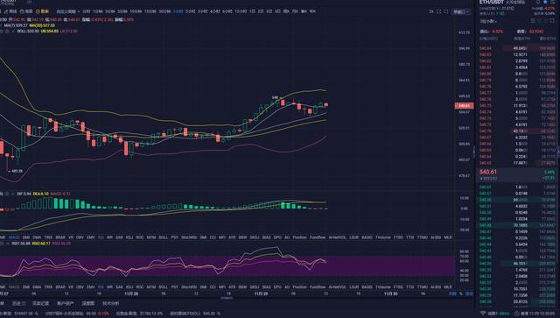Open the custom period dropdown
Screen dimensions: 560x318
(x=69, y=11)
